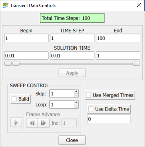Click the Apply button
The image size is (145, 147).
tap(72, 73)
